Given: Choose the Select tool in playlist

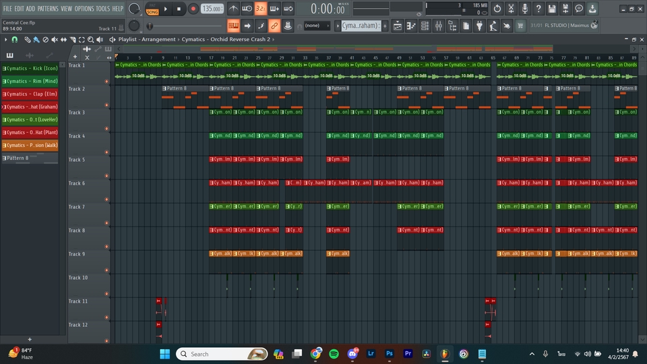Looking at the screenshot, I should click(x=82, y=40).
